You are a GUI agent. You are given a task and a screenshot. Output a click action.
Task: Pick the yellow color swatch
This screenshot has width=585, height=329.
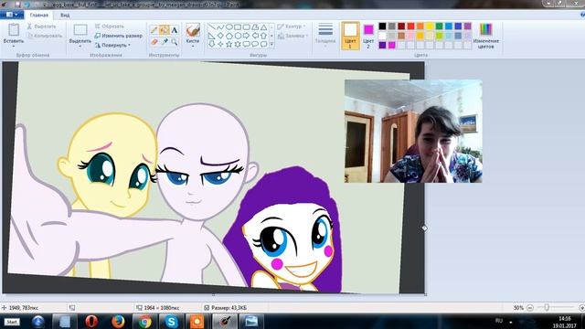430,26
